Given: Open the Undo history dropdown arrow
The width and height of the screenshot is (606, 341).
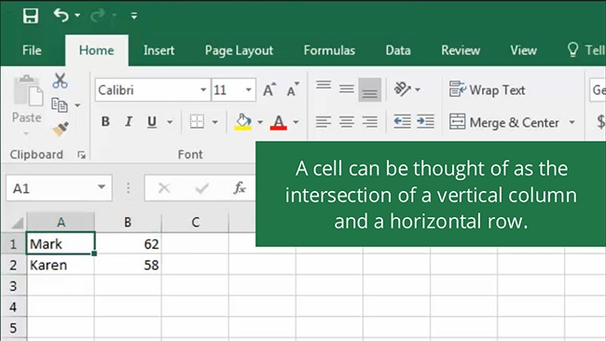Looking at the screenshot, I should [x=77, y=16].
